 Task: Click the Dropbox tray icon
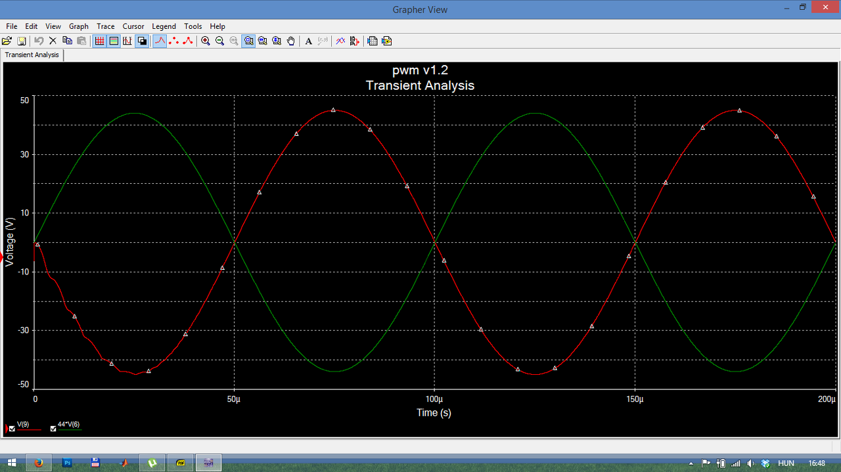[x=765, y=463]
